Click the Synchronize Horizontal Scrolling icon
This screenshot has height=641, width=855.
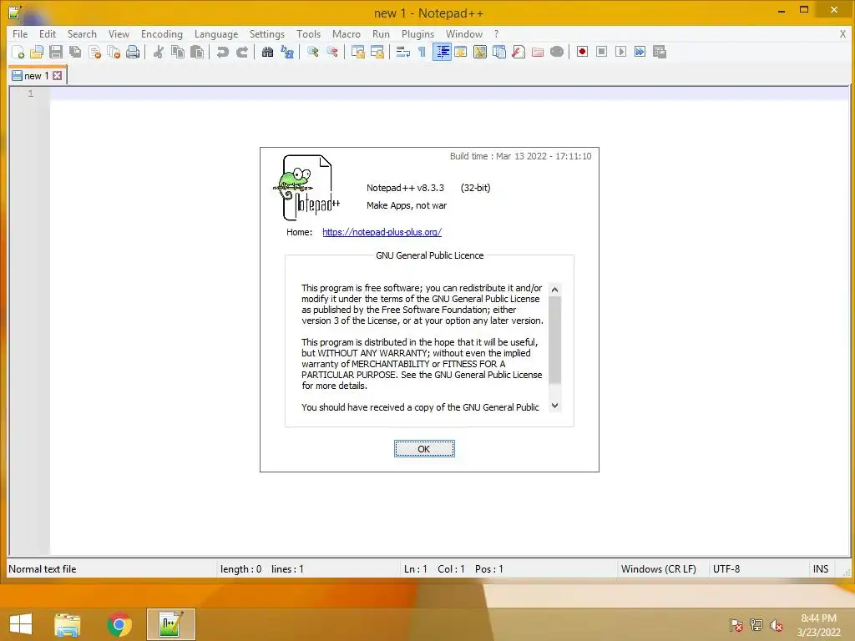377,53
